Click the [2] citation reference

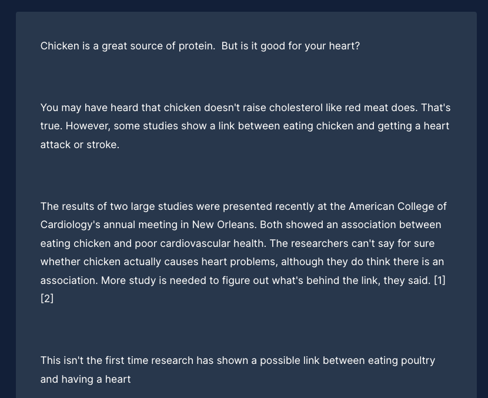47,299
